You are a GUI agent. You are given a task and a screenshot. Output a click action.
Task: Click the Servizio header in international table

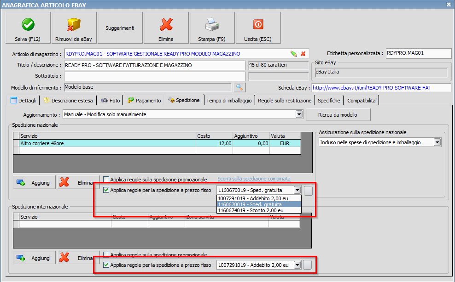click(x=65, y=217)
